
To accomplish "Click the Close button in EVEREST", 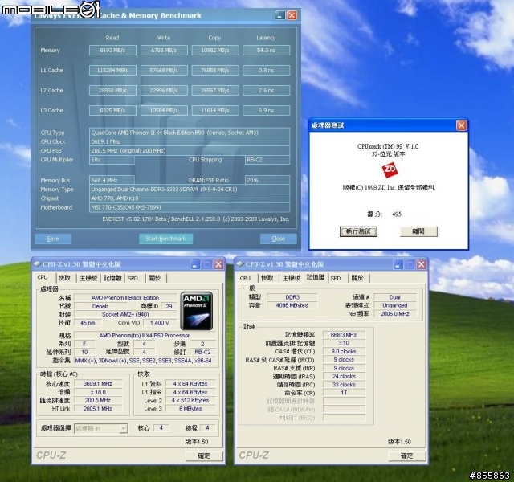I will click(278, 239).
